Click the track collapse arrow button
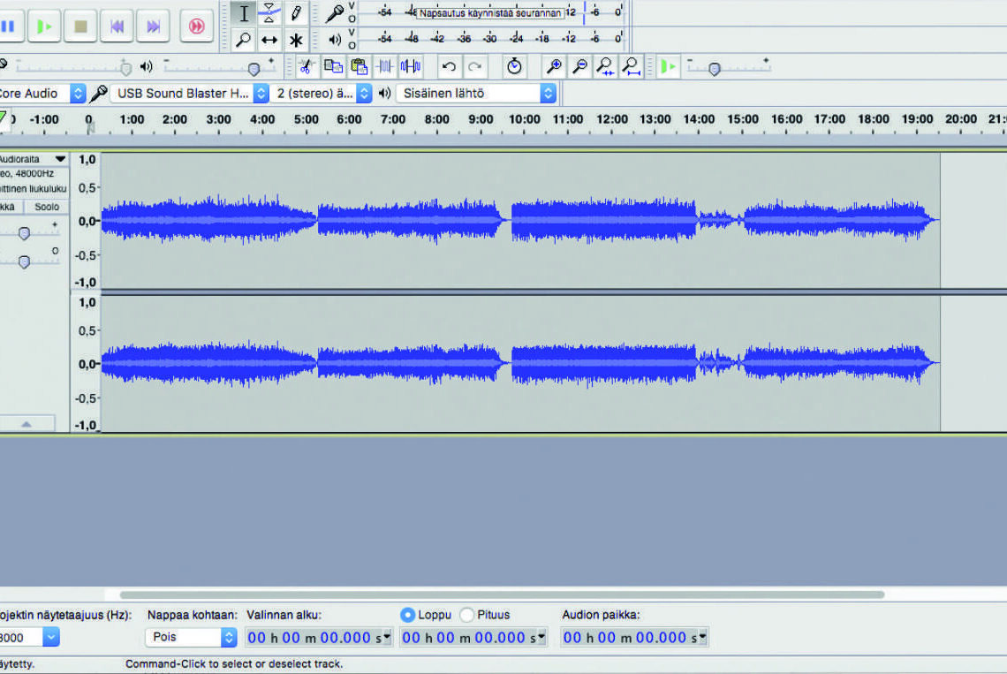This screenshot has height=674, width=1007. click(x=26, y=424)
